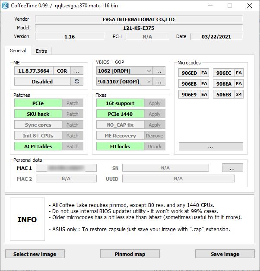Open the GOP 9.0.1107 [OROM] dropdown

[x=124, y=81]
